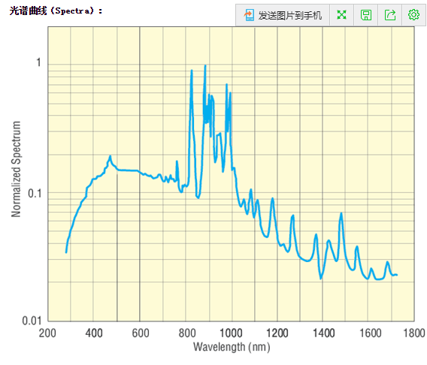This screenshot has width=427, height=365.
Task: Click the 0.01 tick label on vertical axis
Action: click(x=32, y=321)
